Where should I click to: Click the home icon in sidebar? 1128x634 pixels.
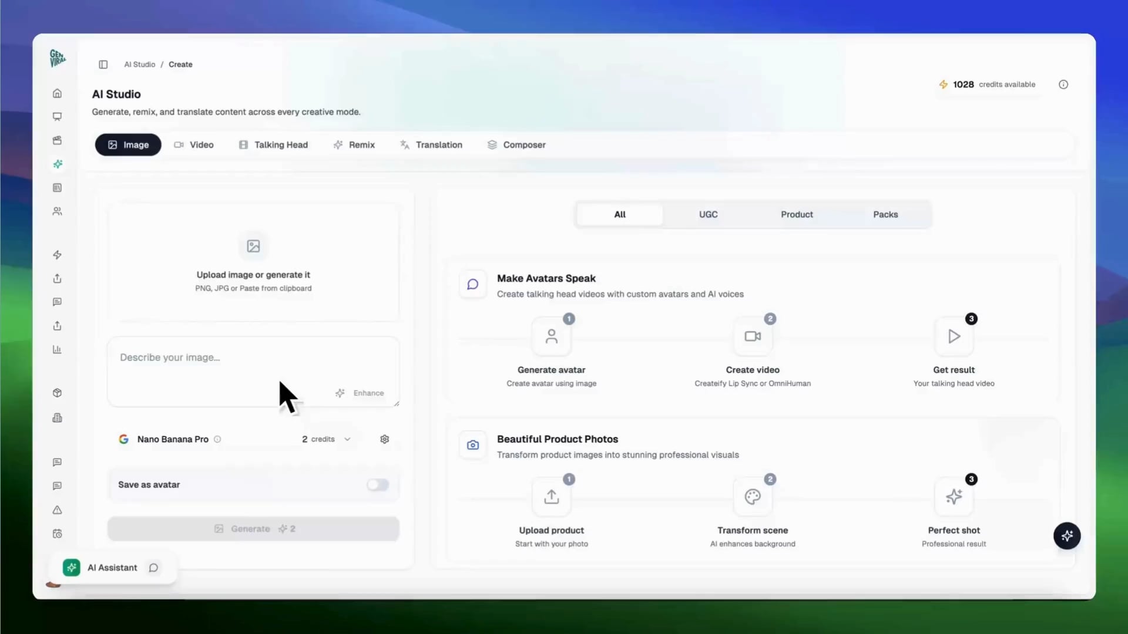click(57, 93)
